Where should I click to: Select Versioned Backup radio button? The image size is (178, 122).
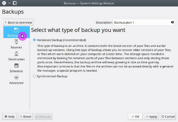[x=34, y=40]
